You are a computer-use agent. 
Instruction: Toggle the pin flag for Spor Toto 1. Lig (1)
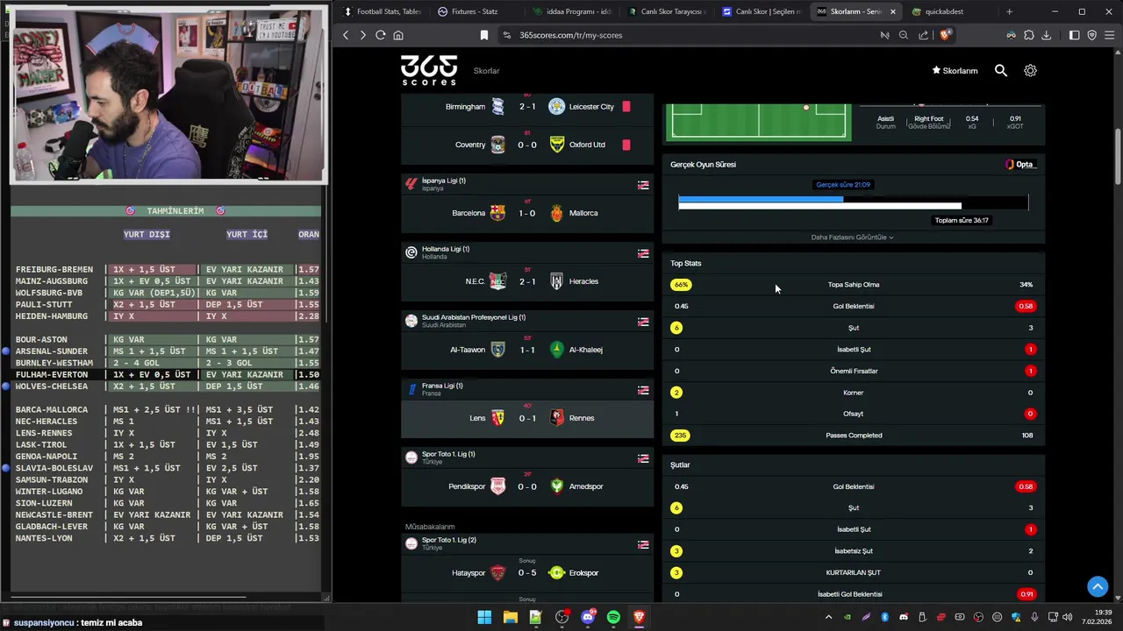(643, 458)
